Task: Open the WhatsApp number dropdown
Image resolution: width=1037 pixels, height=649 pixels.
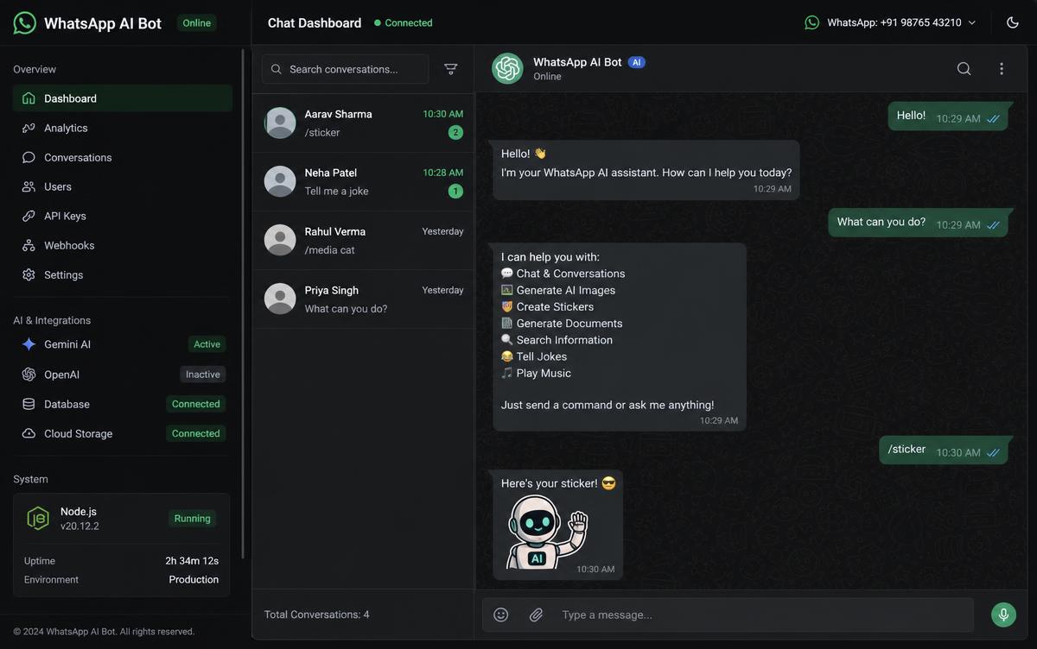Action: click(x=891, y=22)
